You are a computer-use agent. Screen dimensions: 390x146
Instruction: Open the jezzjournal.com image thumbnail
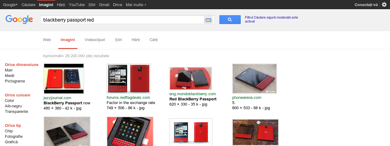pos(64,78)
